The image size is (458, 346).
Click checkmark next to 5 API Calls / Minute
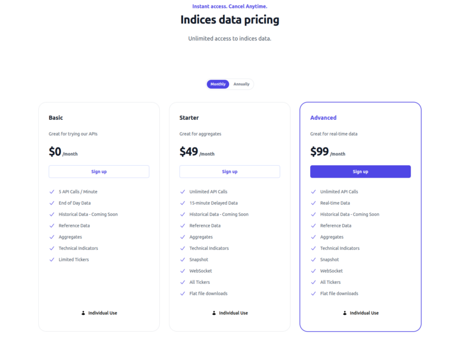pos(52,191)
